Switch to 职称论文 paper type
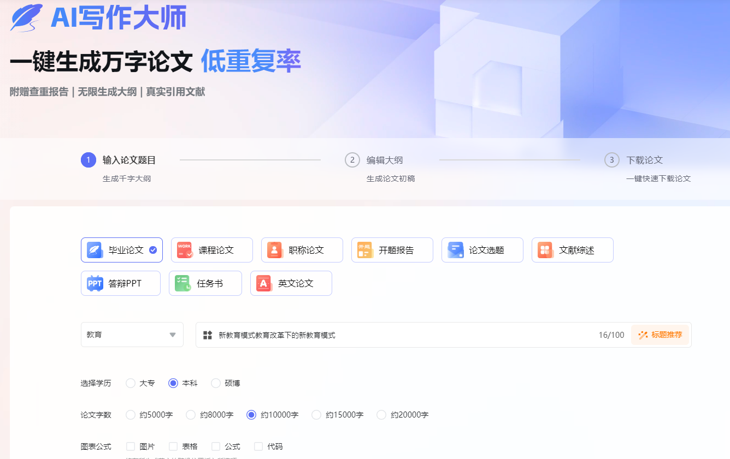This screenshot has height=459, width=730. (302, 250)
